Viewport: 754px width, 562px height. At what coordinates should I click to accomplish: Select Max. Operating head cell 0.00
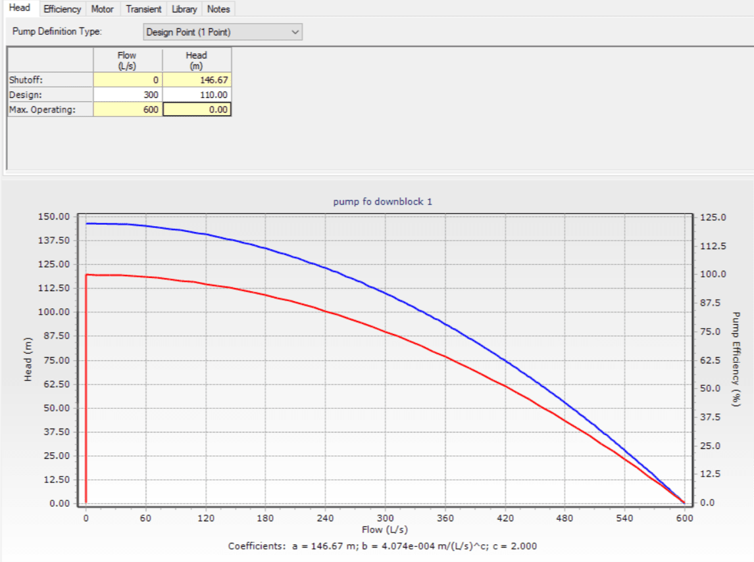[x=197, y=110]
